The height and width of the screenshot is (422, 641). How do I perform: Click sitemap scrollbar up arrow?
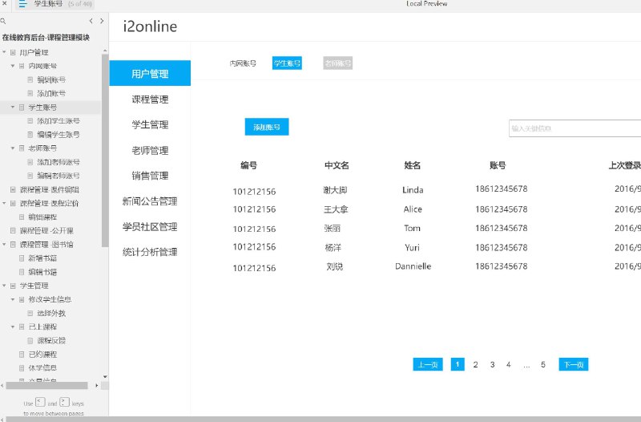105,51
